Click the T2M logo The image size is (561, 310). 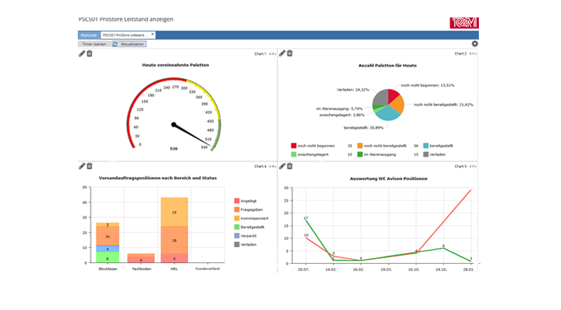pos(464,23)
